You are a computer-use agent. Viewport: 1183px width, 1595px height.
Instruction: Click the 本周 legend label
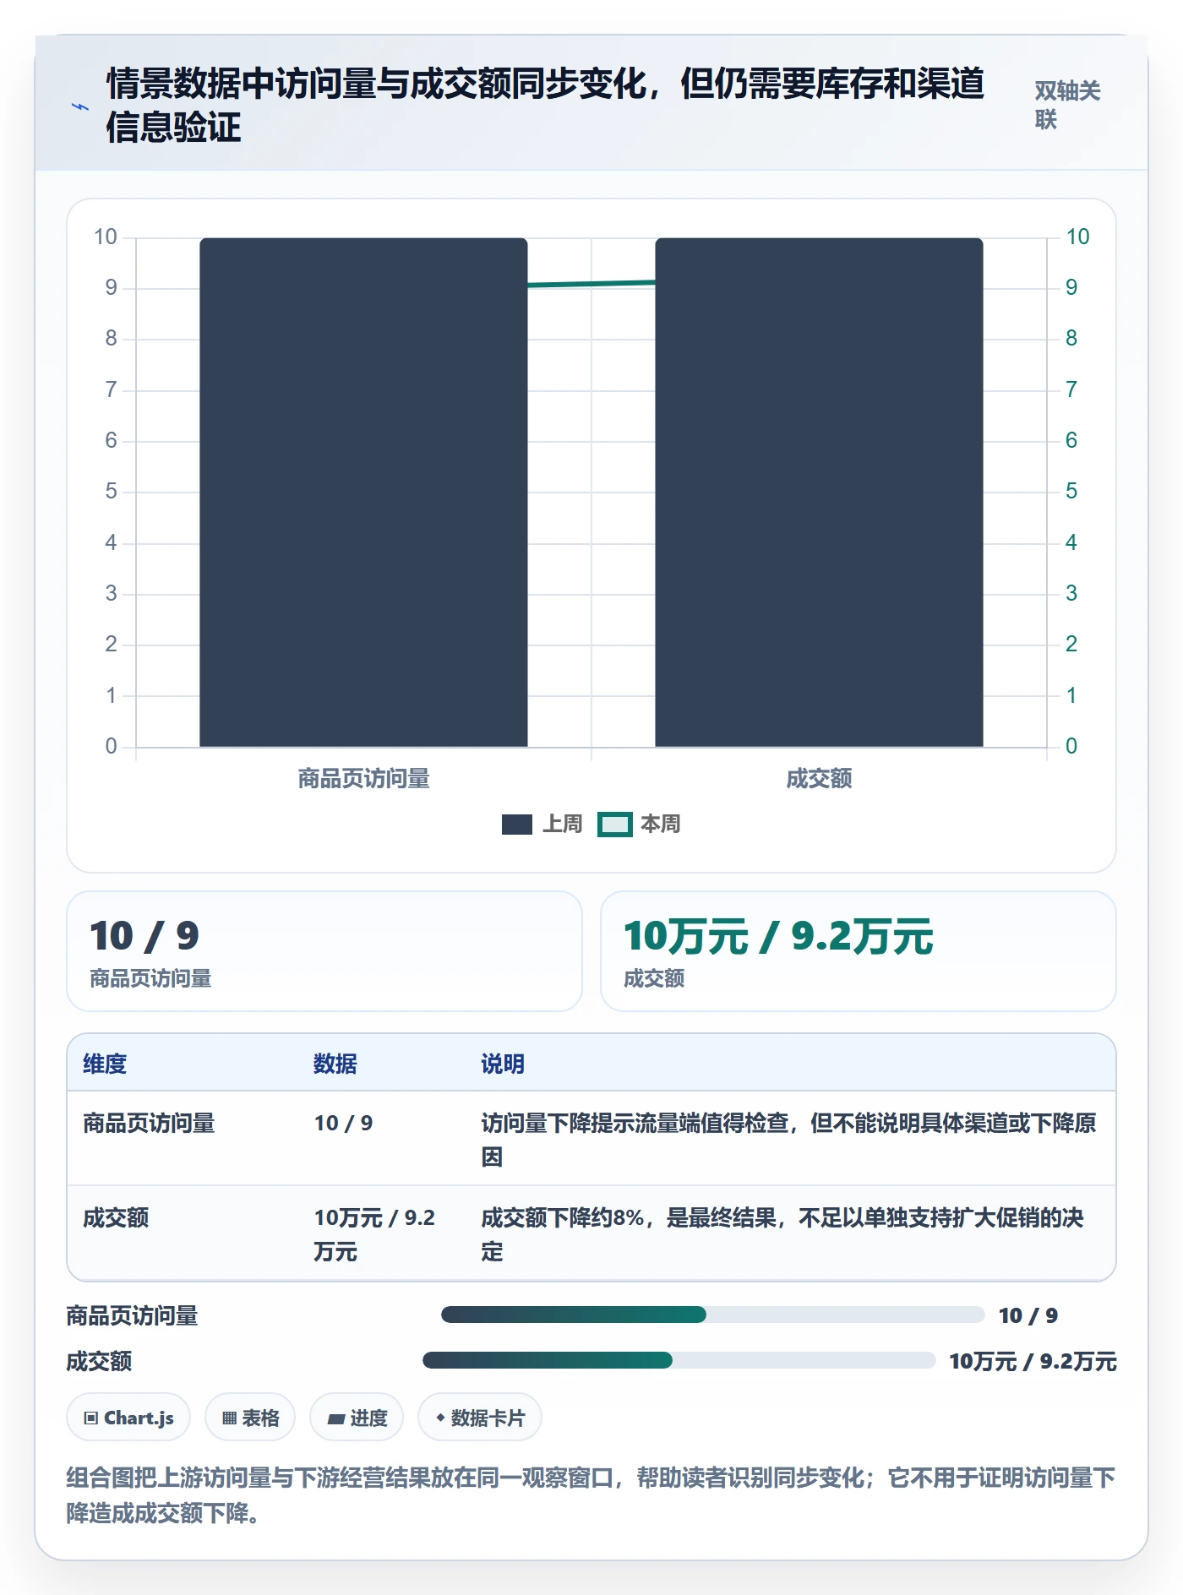tap(660, 825)
